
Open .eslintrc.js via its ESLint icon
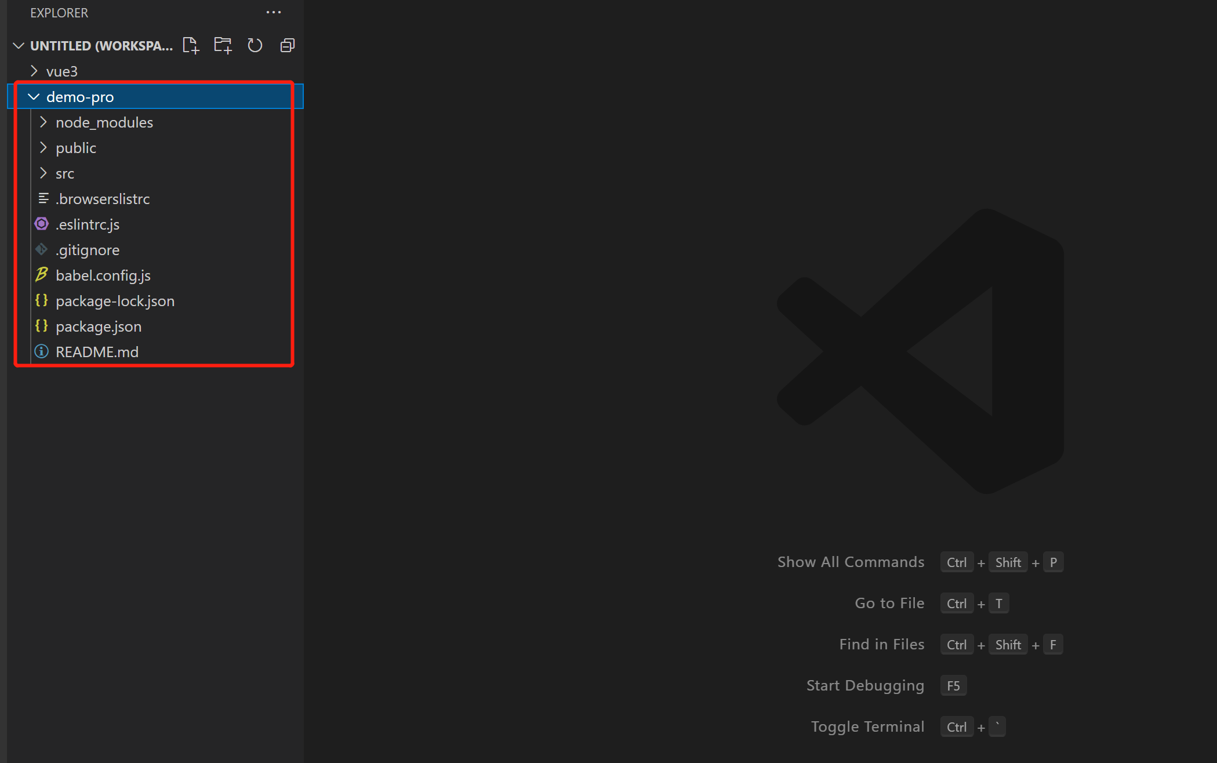(42, 224)
